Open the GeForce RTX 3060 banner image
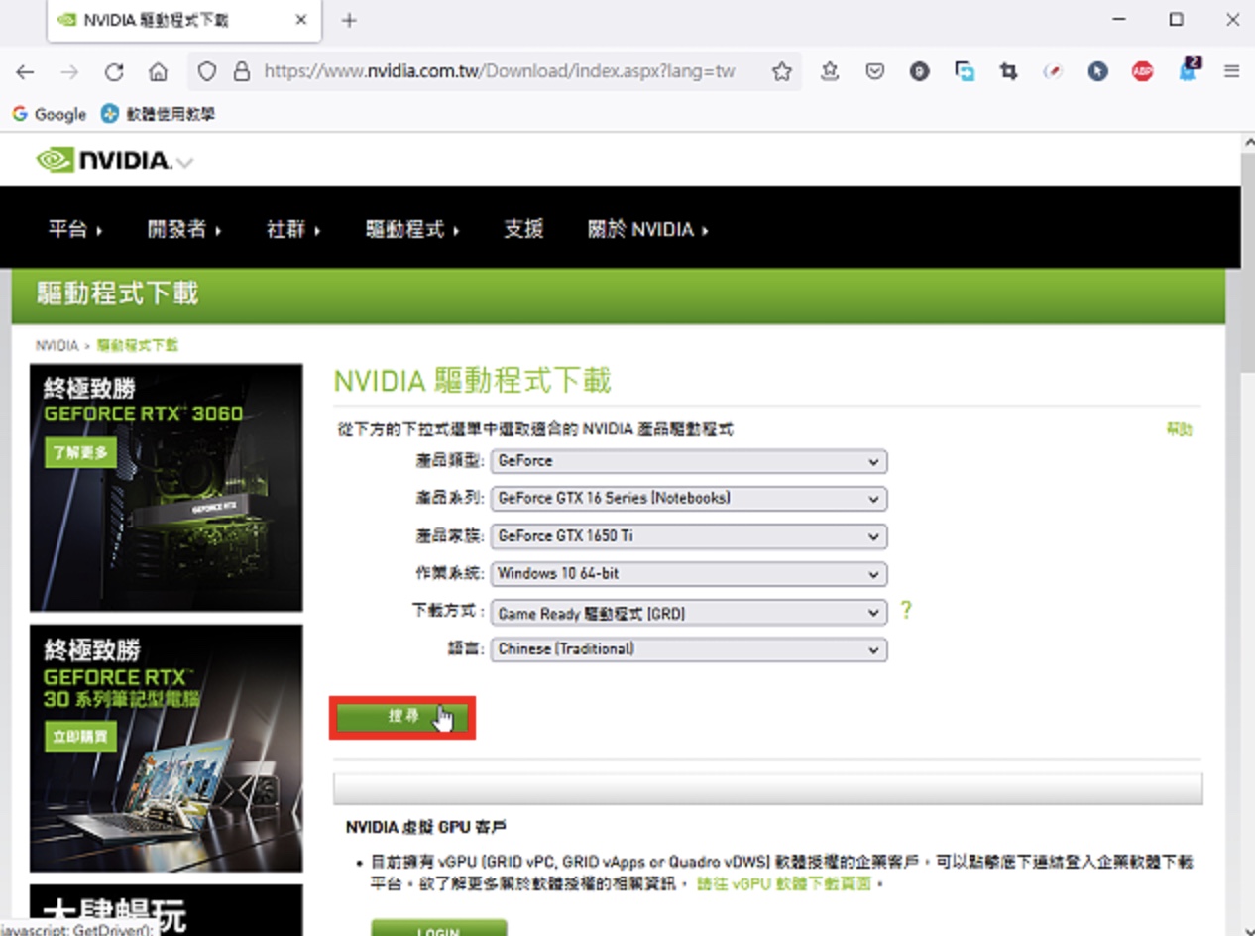1255x936 pixels. point(167,487)
